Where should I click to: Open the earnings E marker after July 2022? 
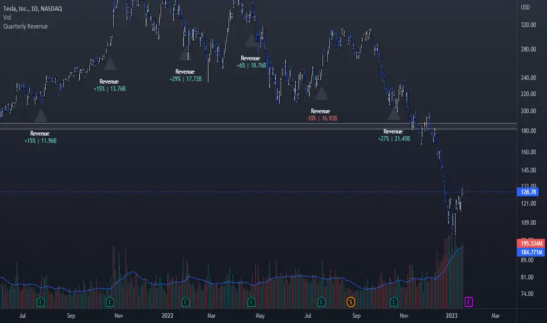click(x=321, y=302)
